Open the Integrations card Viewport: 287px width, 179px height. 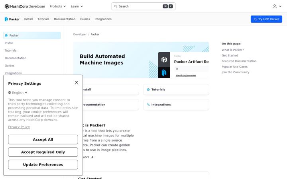click(x=176, y=105)
